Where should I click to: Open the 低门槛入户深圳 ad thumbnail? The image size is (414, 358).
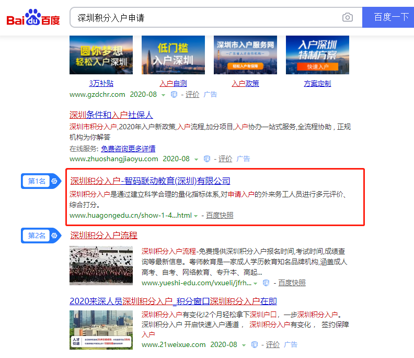pos(173,55)
